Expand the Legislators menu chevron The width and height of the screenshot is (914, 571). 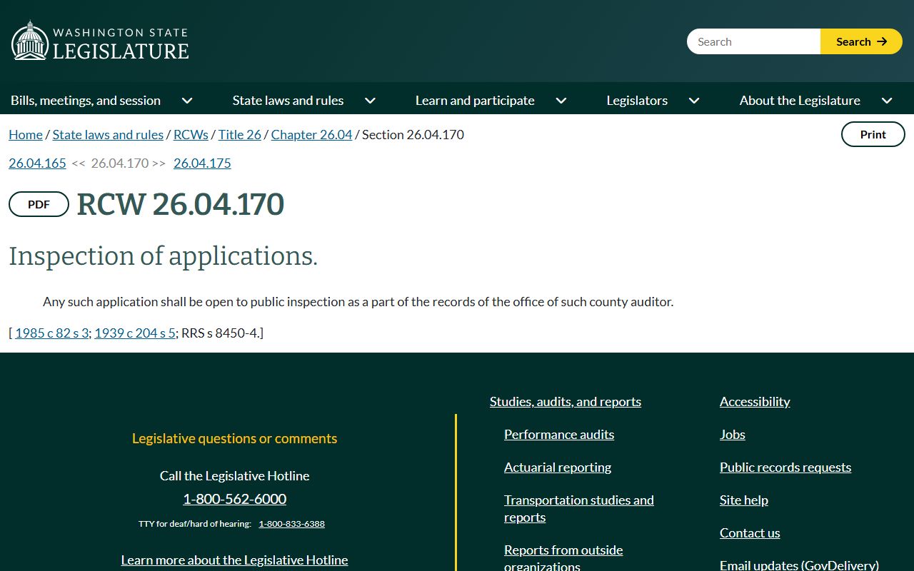point(694,101)
